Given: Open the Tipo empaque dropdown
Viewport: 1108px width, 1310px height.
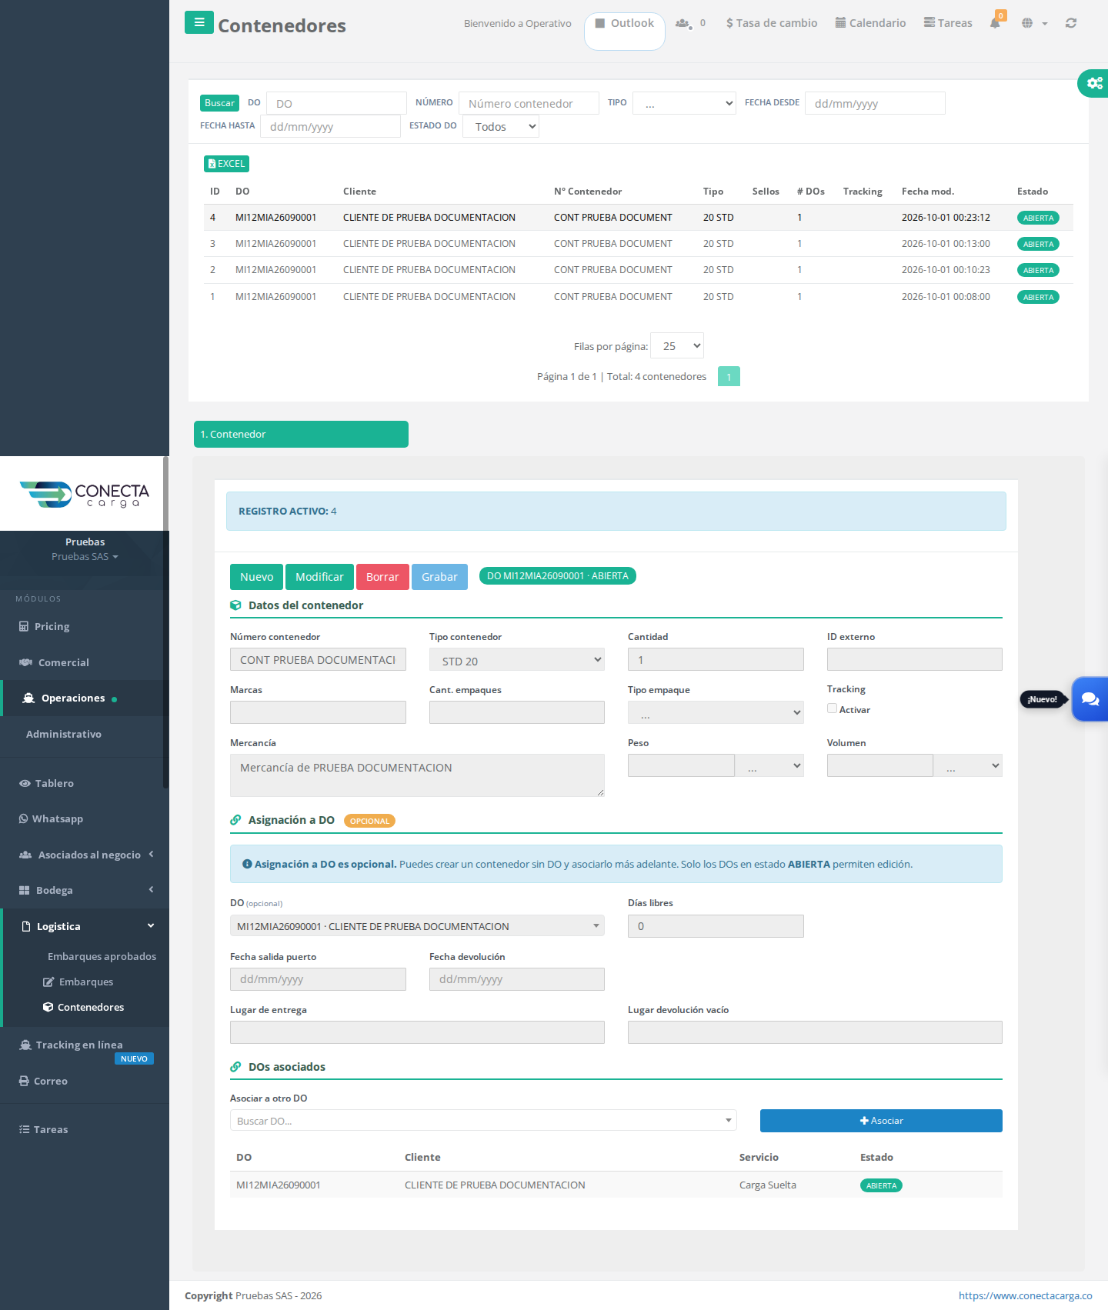Looking at the screenshot, I should coord(716,712).
